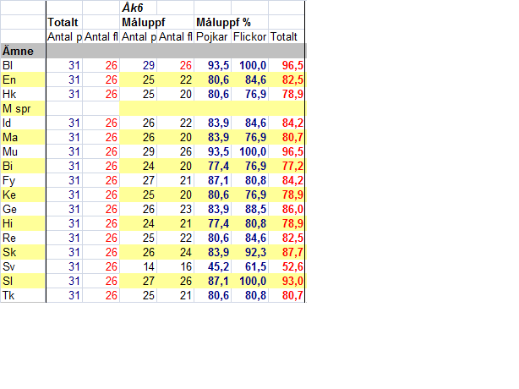The width and height of the screenshot is (519, 389).
Task: Select the 'Totalt' bold header above Antal p
Action: (x=64, y=22)
